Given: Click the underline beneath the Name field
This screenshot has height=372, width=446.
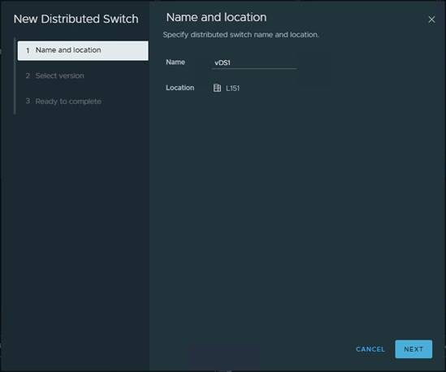Looking at the screenshot, I should pos(254,68).
